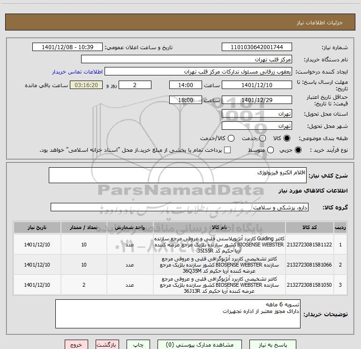Click the تعداد / مقدار column header
This screenshot has width=361, height=349.
(84, 228)
